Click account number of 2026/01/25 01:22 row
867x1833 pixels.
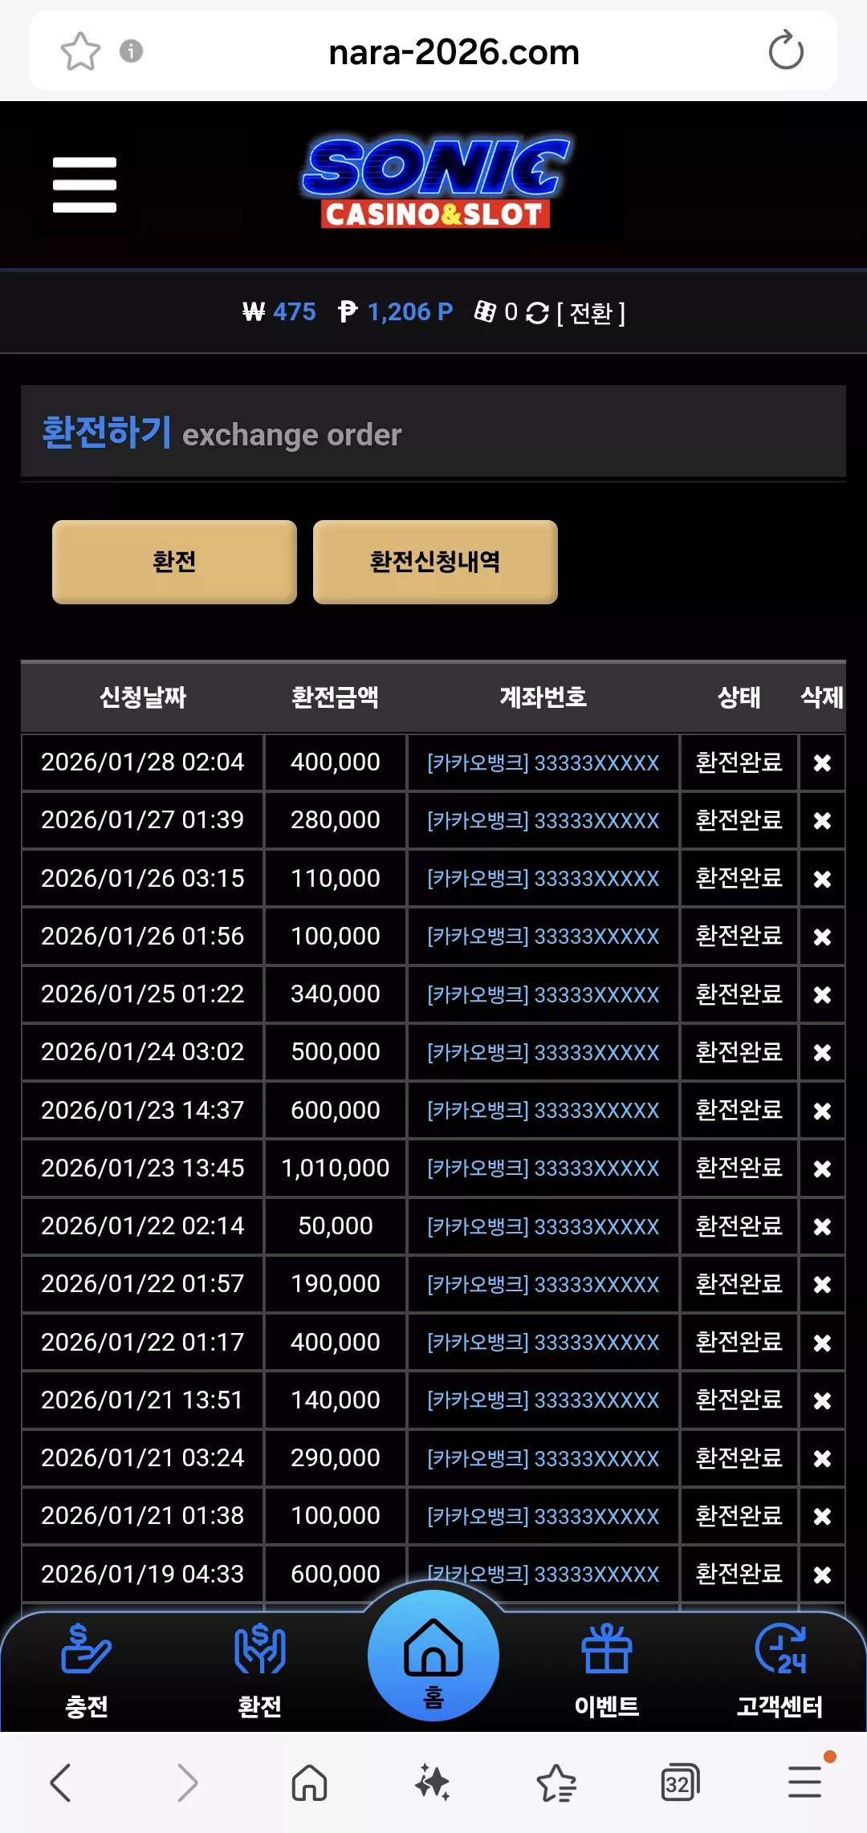coord(543,995)
